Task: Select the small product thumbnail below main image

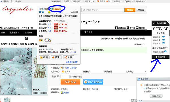Action: point(7,100)
